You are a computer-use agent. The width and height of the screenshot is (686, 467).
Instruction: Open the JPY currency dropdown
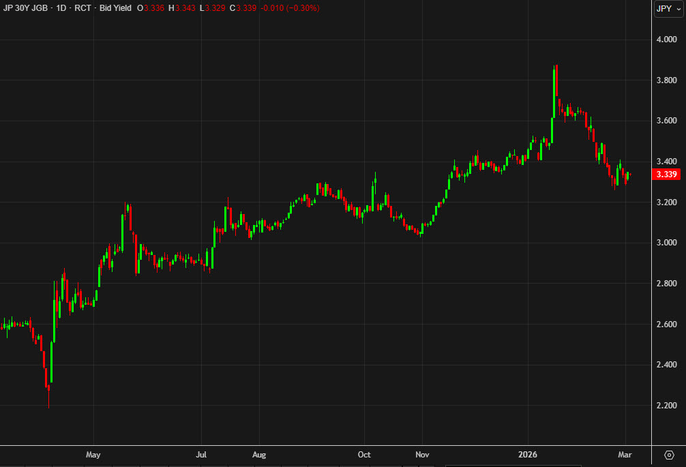pyautogui.click(x=665, y=9)
